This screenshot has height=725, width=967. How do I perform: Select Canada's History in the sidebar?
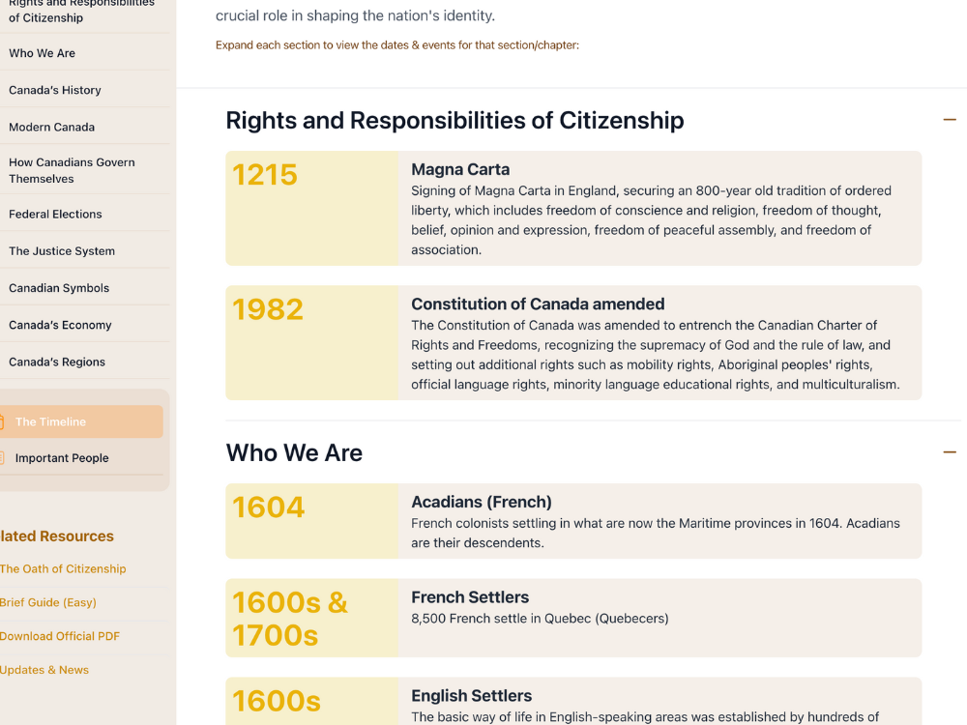(55, 90)
